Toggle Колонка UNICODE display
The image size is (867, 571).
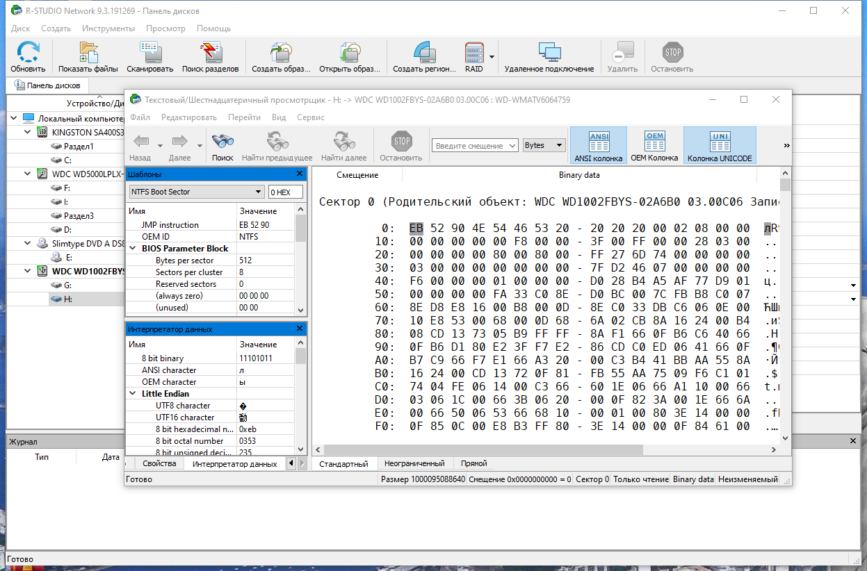tap(720, 146)
